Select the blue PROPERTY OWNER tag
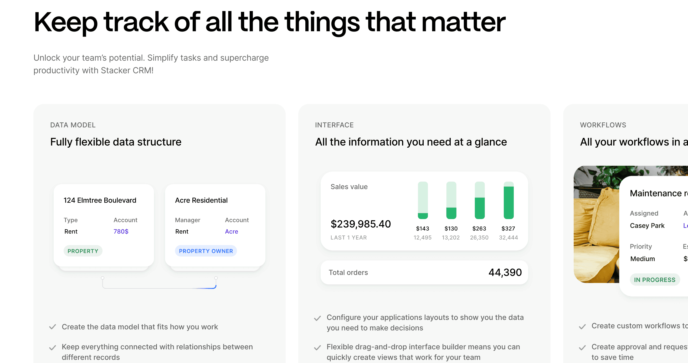Viewport: 688px width, 363px height. point(206,251)
